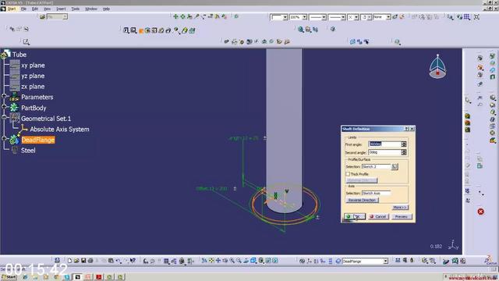Click the Profile Selection field showing Sketch.2
The image size is (499, 281).
(376, 166)
